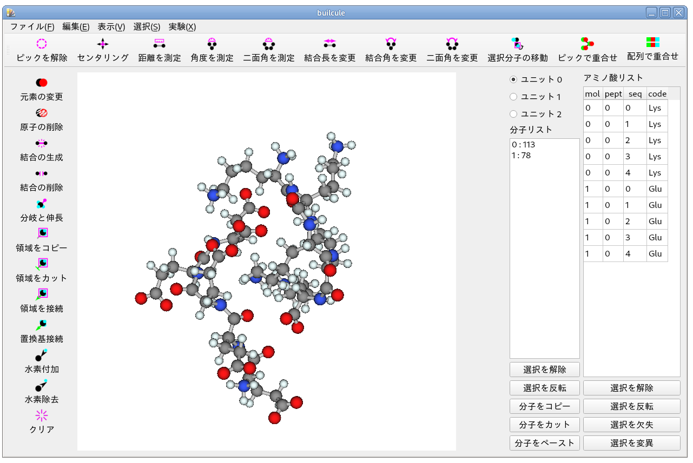Switch to ユニット 1 radio option

point(513,97)
